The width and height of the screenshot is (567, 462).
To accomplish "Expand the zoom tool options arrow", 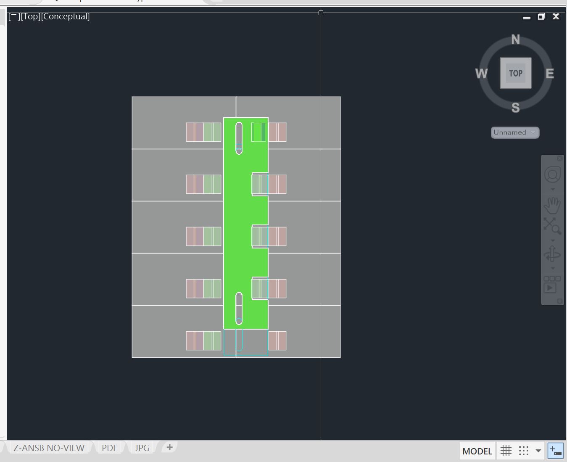I will point(552,241).
